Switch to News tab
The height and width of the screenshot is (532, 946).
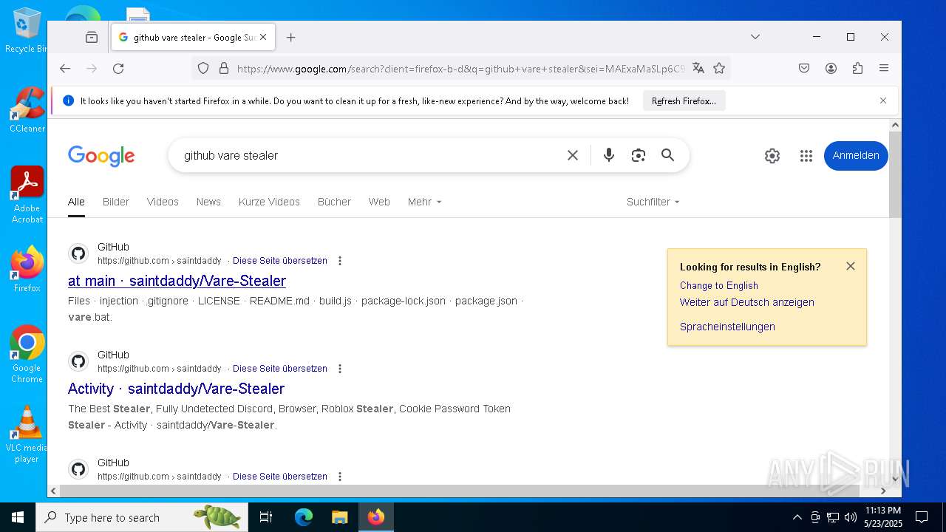click(x=208, y=202)
